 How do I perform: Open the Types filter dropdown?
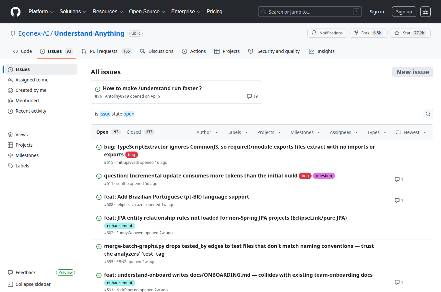[x=377, y=132]
